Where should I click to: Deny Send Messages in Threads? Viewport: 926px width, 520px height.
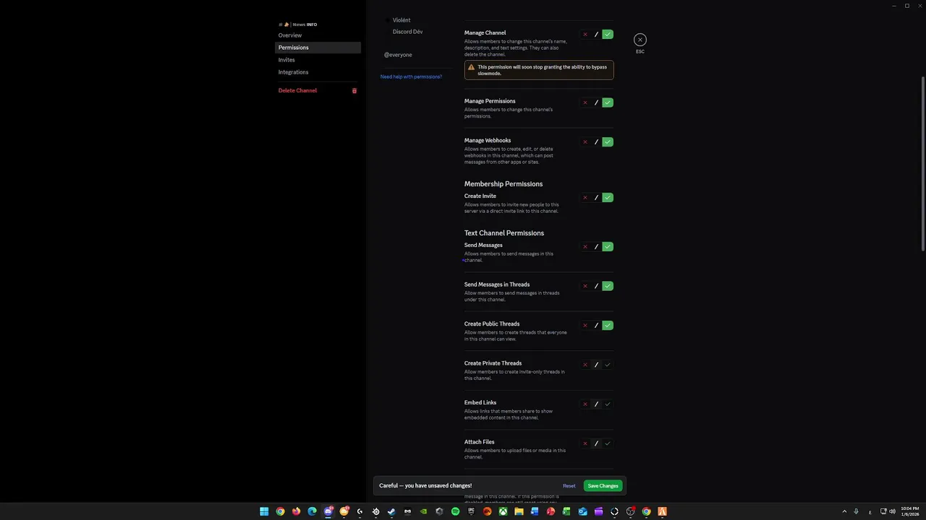(x=585, y=286)
